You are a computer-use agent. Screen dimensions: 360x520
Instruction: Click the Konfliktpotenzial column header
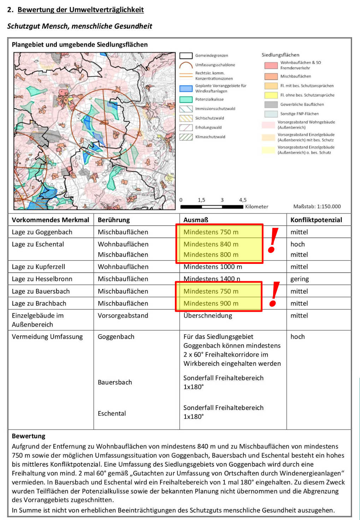(x=316, y=220)
